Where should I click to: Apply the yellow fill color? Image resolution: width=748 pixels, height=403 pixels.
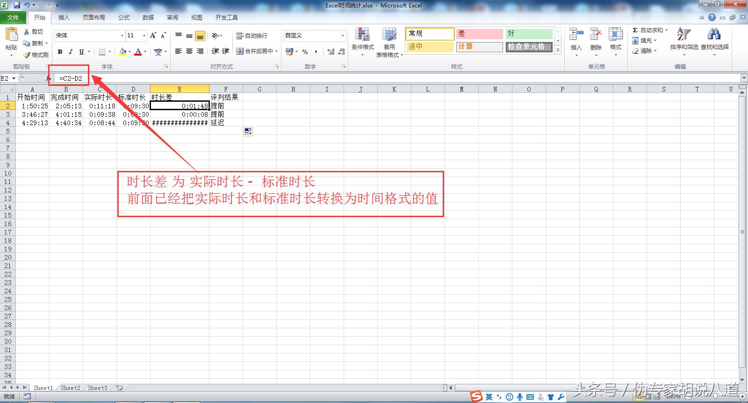pos(122,52)
